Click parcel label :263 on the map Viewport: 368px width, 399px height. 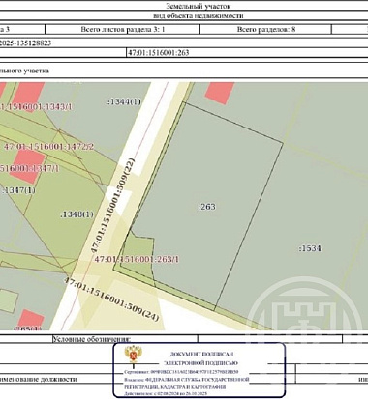click(207, 207)
